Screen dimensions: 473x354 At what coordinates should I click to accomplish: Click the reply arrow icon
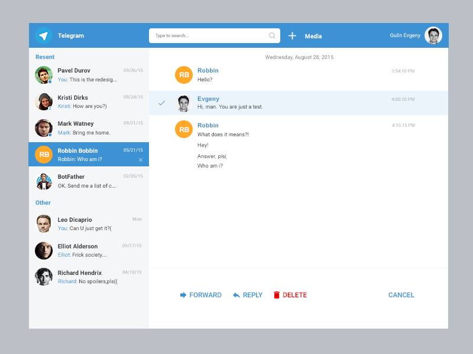(x=237, y=295)
